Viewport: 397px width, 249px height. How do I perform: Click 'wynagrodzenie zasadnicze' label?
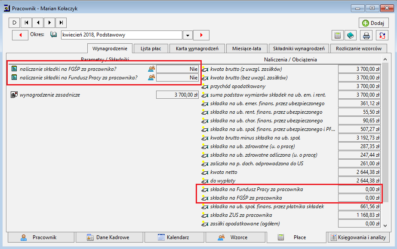pos(50,95)
